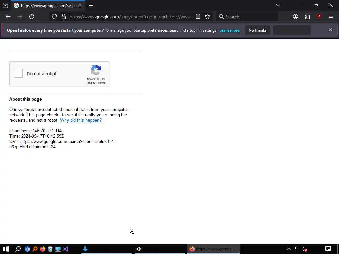Screen dimensions: 339x254
Task: Open the Windows notification center
Action: pyautogui.click(x=328, y=249)
